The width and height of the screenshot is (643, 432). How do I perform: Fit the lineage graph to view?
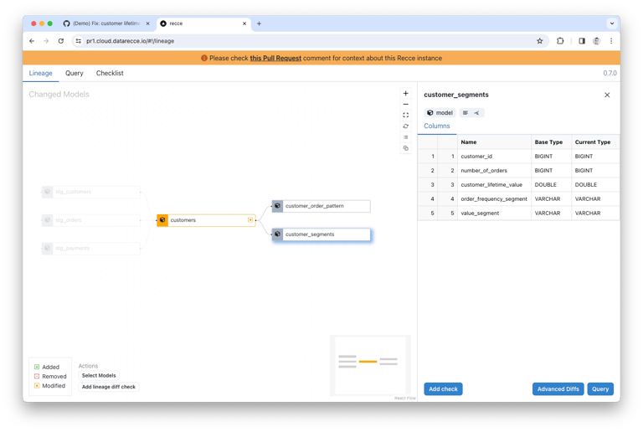pyautogui.click(x=405, y=116)
